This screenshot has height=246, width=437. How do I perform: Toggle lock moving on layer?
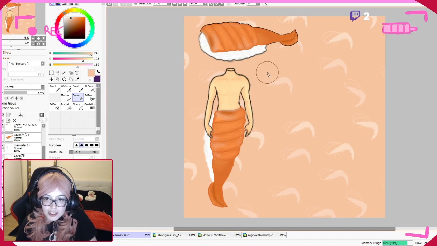click(x=16, y=98)
